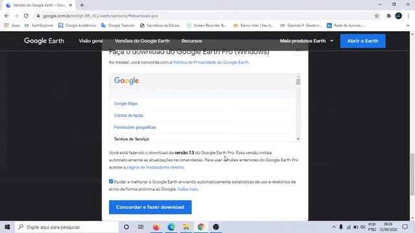415x233 pixels.
Task: Open a new browser tab
Action: click(82, 5)
